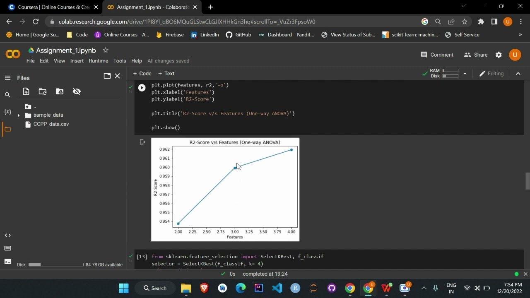
Task: Open a new browser tab
Action: 210,7
